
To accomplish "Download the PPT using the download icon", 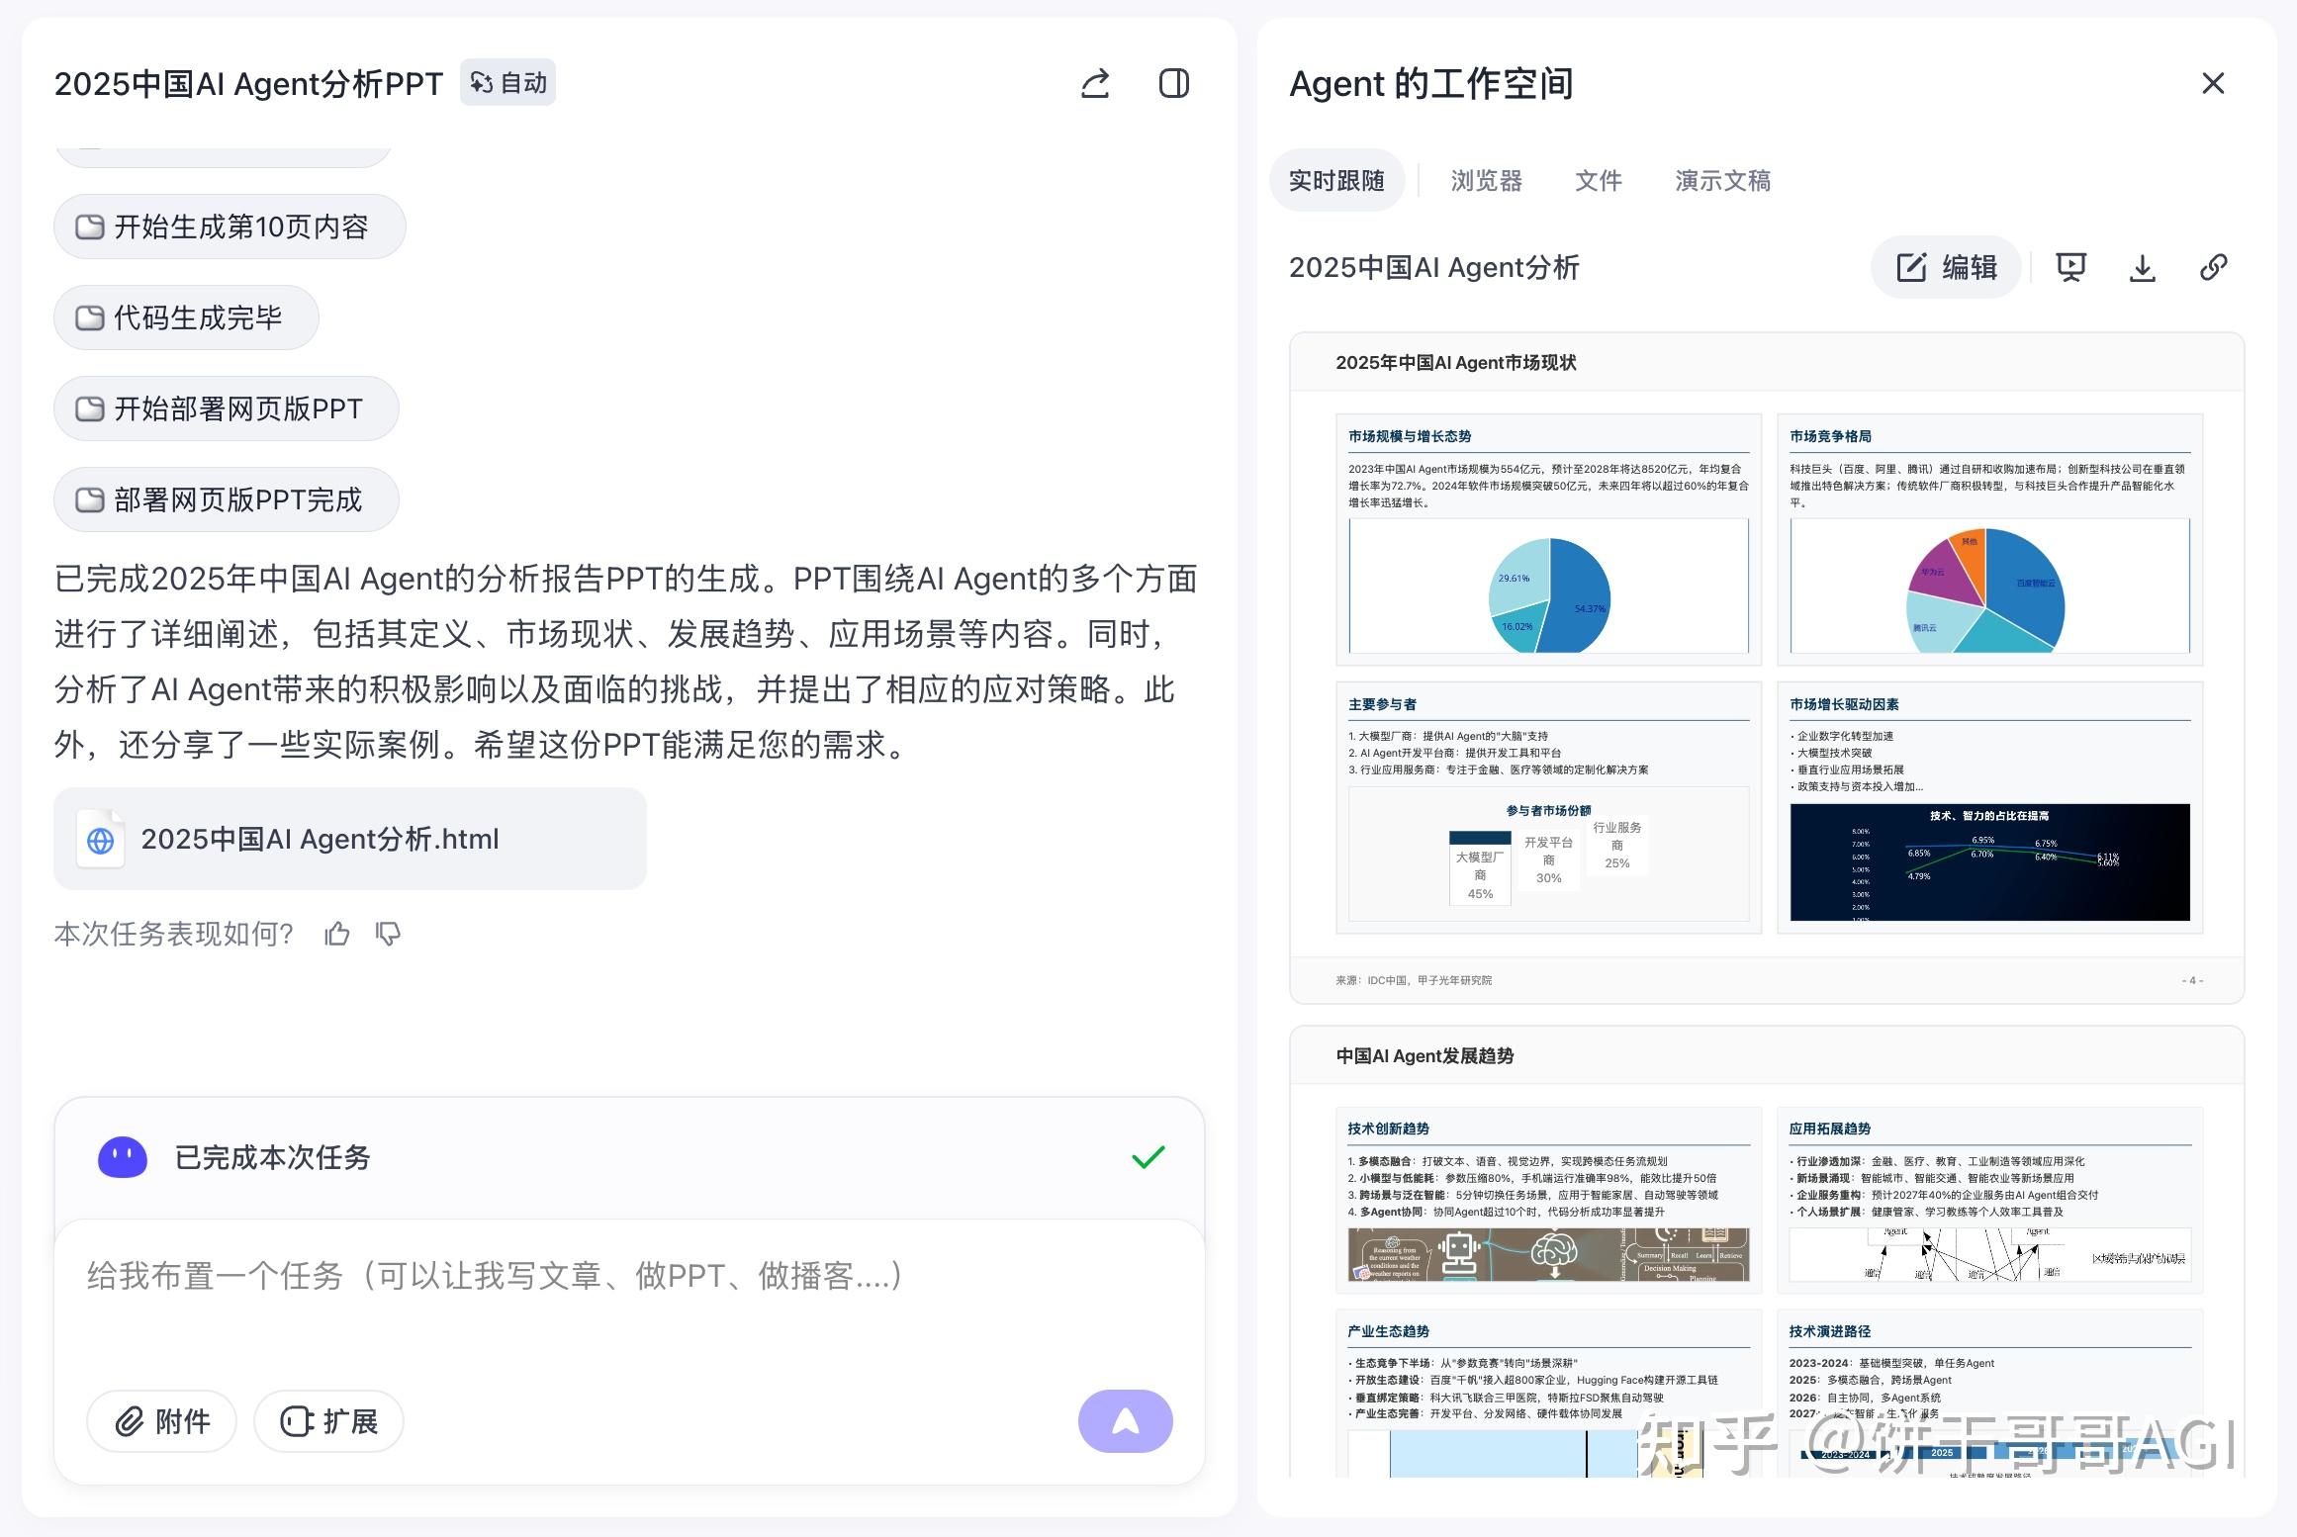I will (2144, 267).
